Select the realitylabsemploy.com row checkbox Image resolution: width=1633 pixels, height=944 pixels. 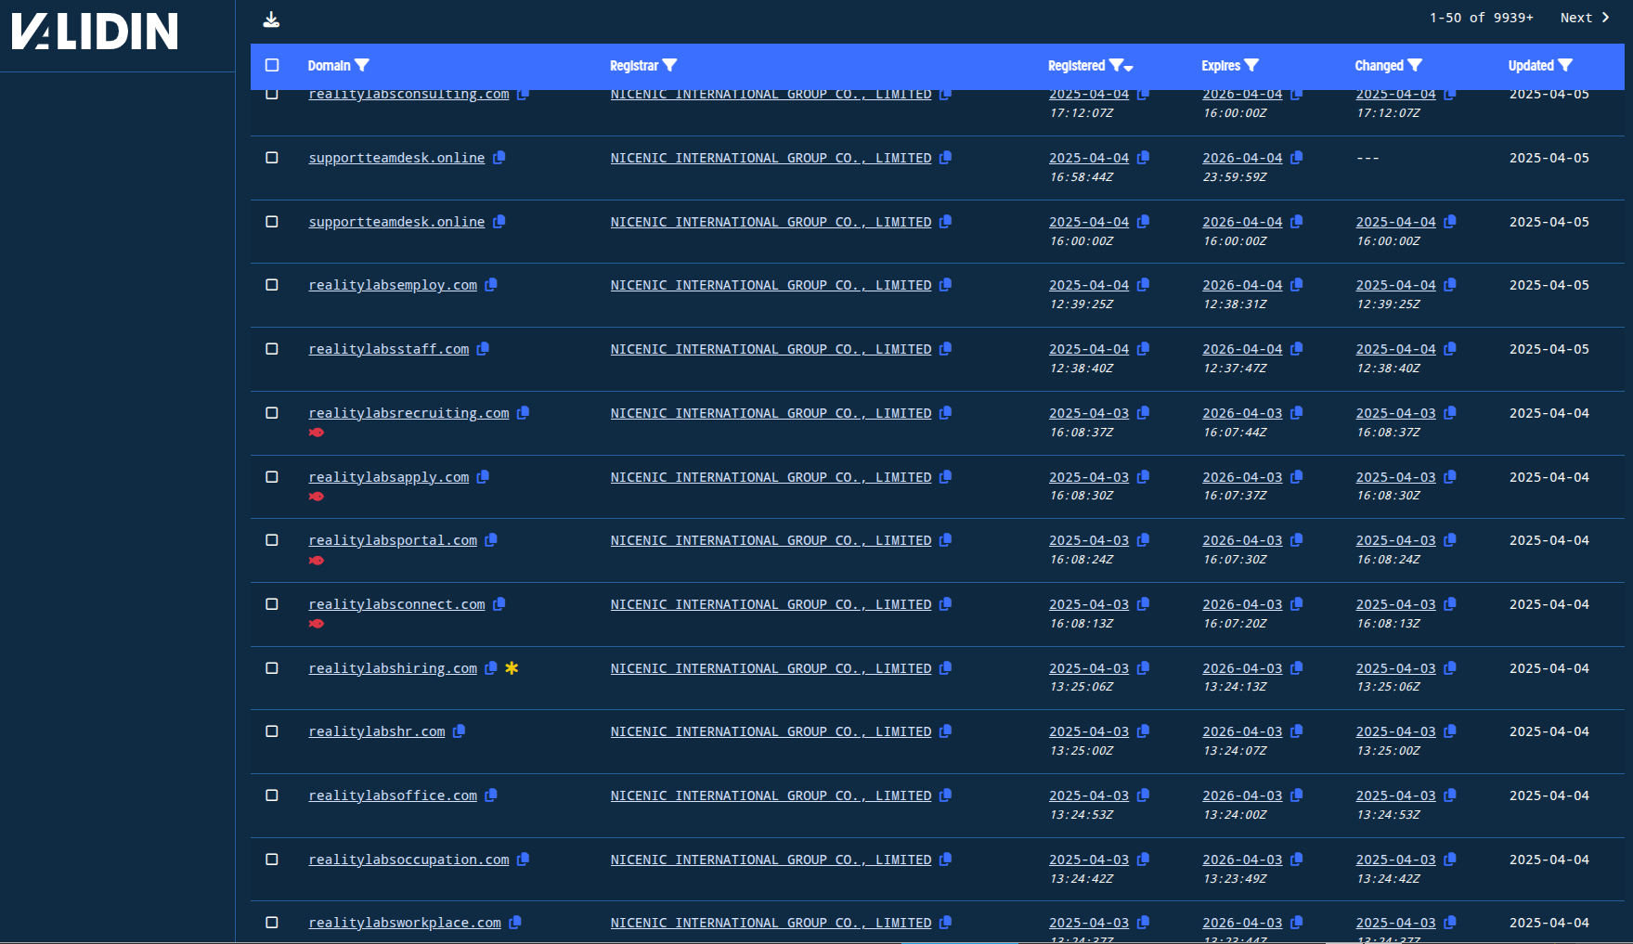click(272, 285)
